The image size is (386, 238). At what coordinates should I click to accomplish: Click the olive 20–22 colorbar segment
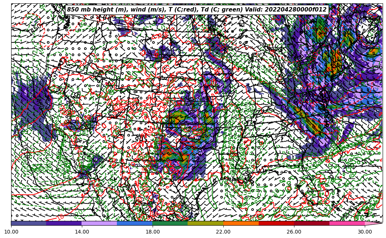point(205,223)
